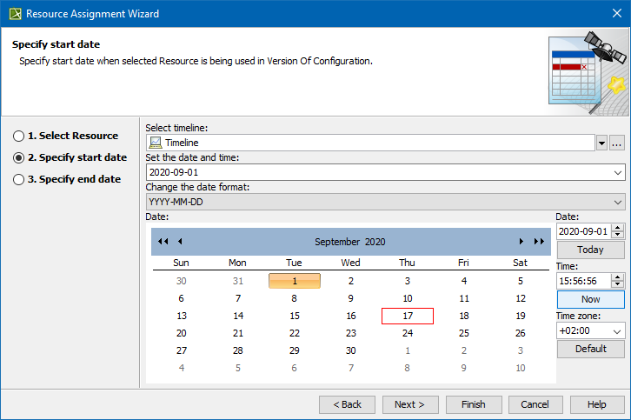The width and height of the screenshot is (631, 420).
Task: Advance calendar to next year
Action: pyautogui.click(x=538, y=241)
